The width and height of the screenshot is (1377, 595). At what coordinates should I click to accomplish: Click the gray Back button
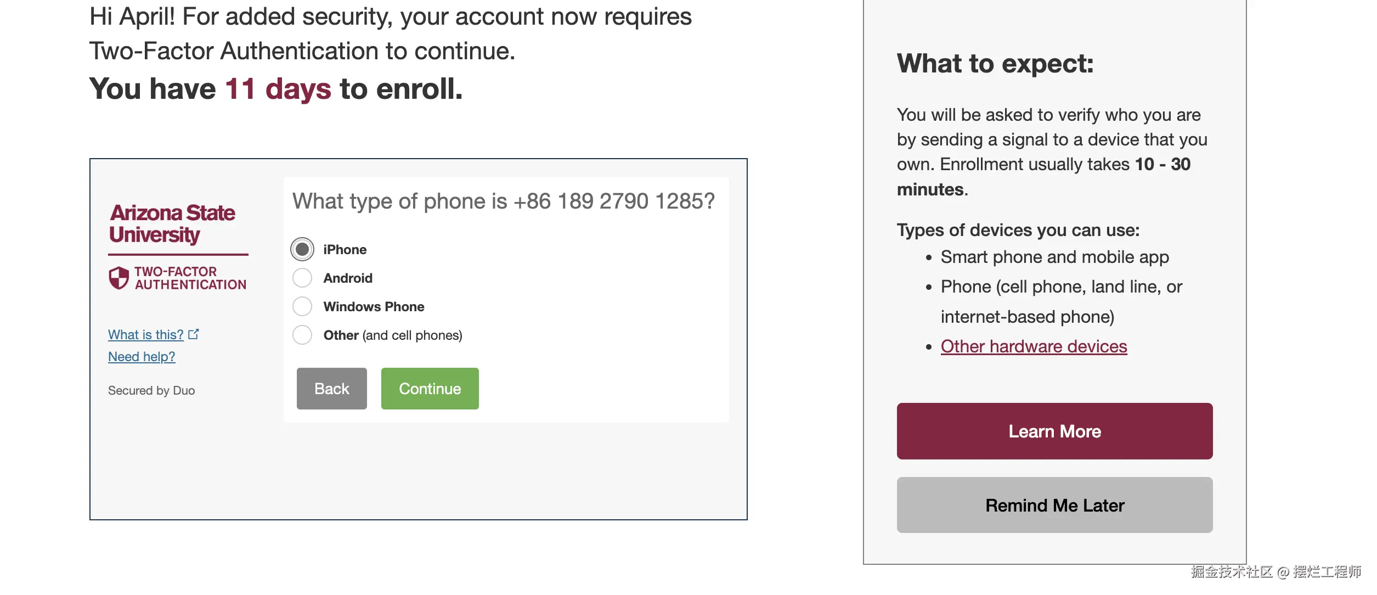pos(331,389)
